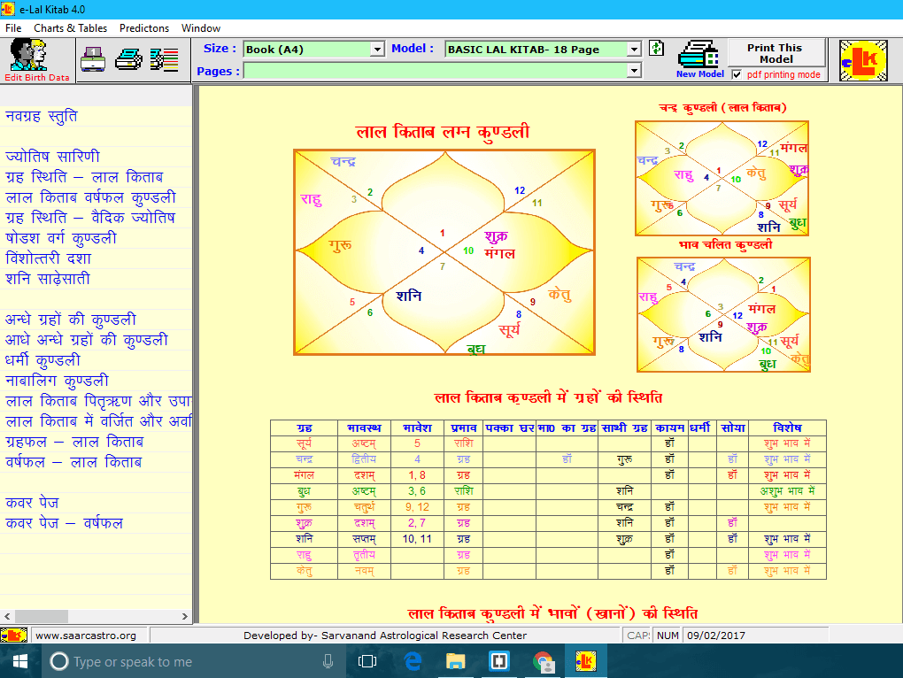Click the e-Lal Kitab taskbar icon
Viewport: 903px width, 678px height.
coord(586,662)
